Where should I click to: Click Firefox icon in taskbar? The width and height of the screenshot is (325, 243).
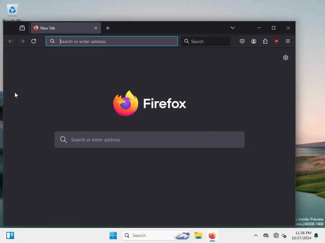[x=212, y=235]
